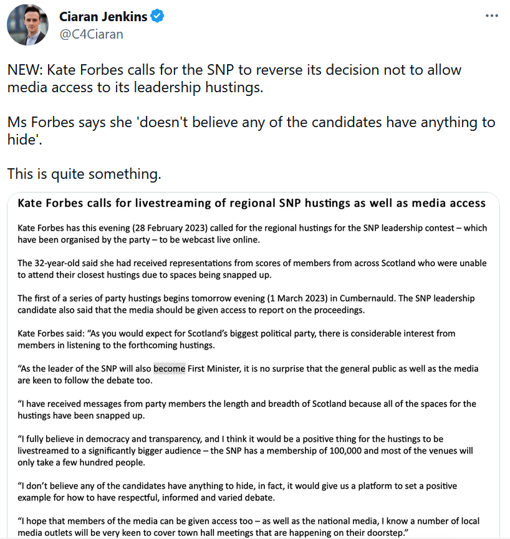This screenshot has width=510, height=539.
Task: Click the quote about spaces being snapped up
Action: [x=247, y=409]
